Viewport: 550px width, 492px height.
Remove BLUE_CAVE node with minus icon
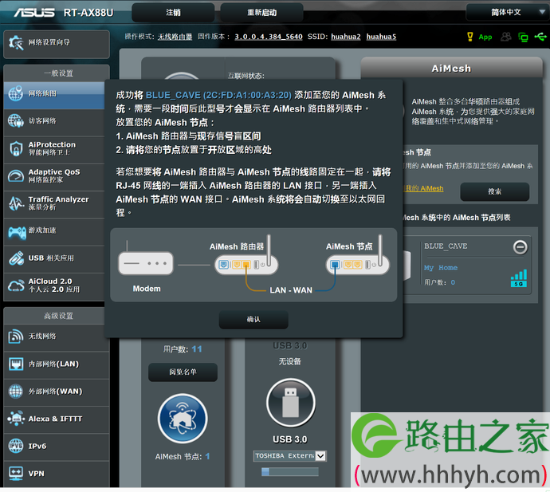pyautogui.click(x=520, y=247)
